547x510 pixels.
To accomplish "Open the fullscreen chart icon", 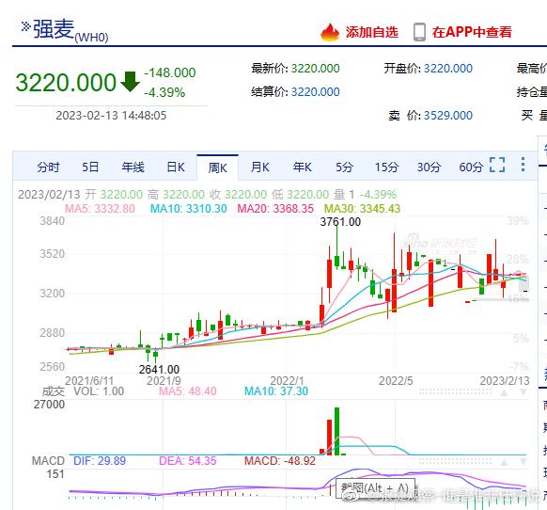I will 497,165.
